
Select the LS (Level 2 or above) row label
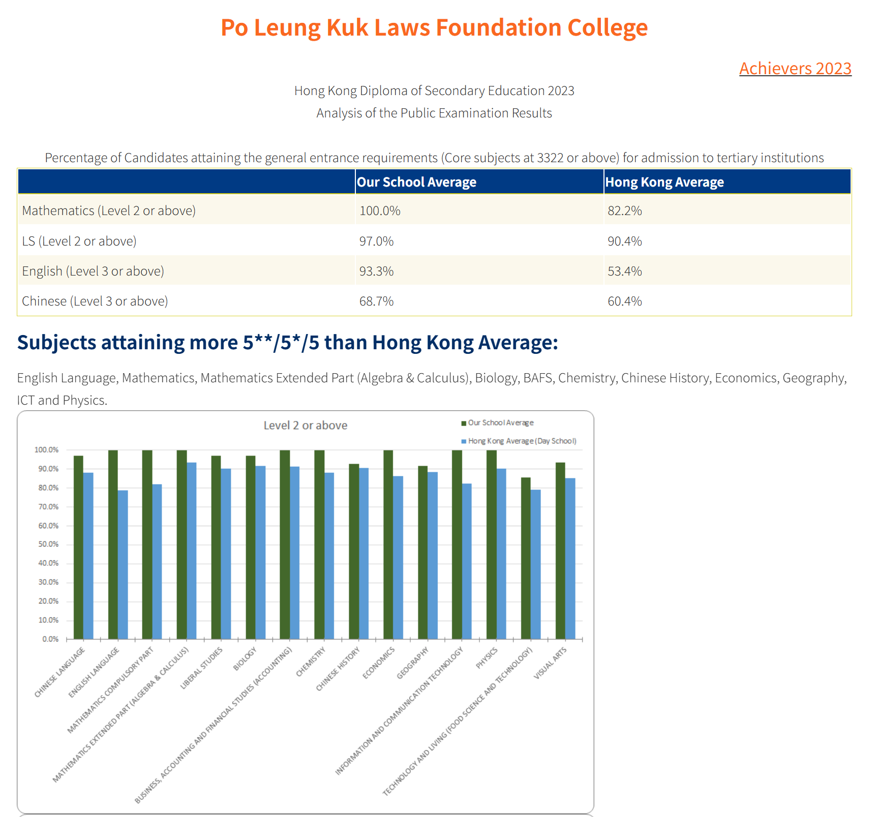pos(79,241)
